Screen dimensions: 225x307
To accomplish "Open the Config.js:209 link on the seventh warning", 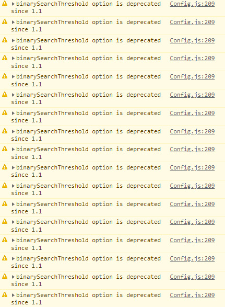I will 192,113.
